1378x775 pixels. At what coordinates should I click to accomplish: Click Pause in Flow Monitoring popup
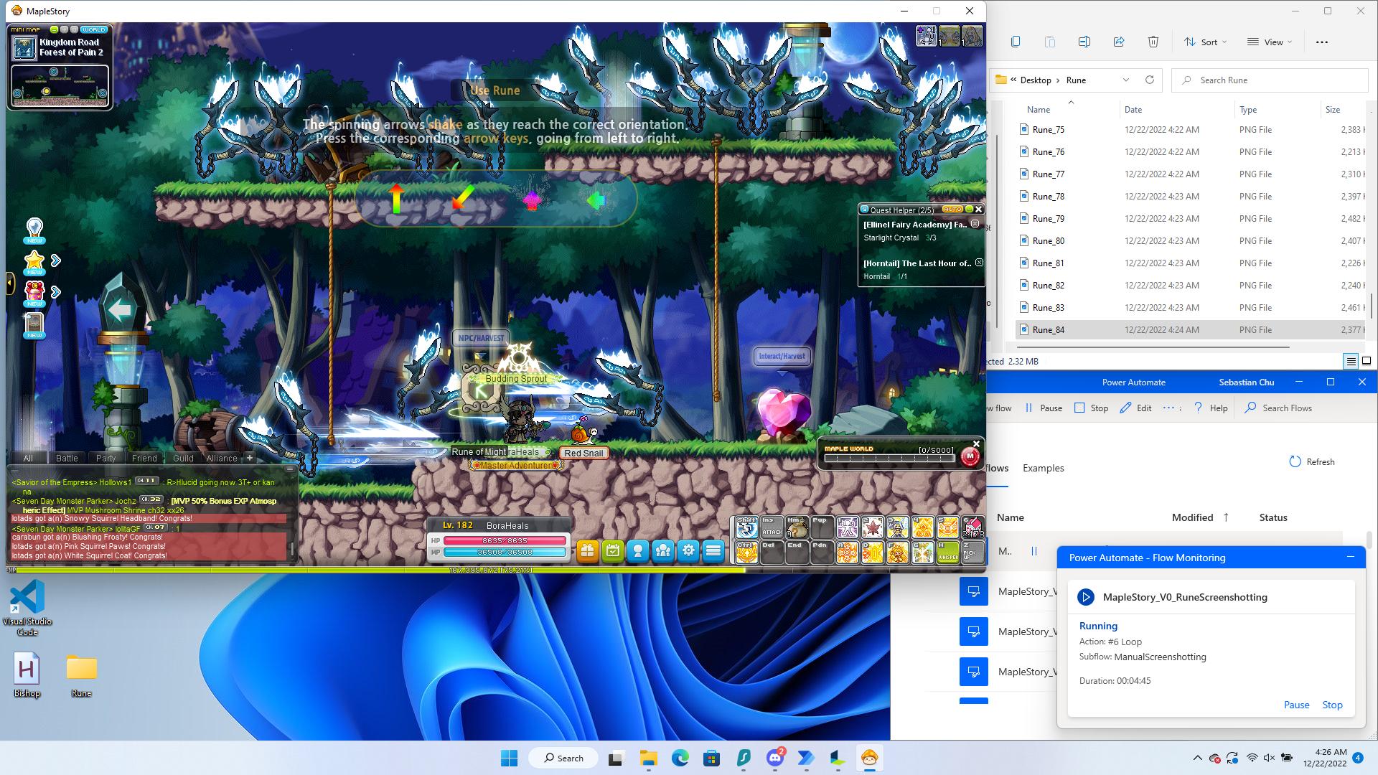tap(1296, 705)
